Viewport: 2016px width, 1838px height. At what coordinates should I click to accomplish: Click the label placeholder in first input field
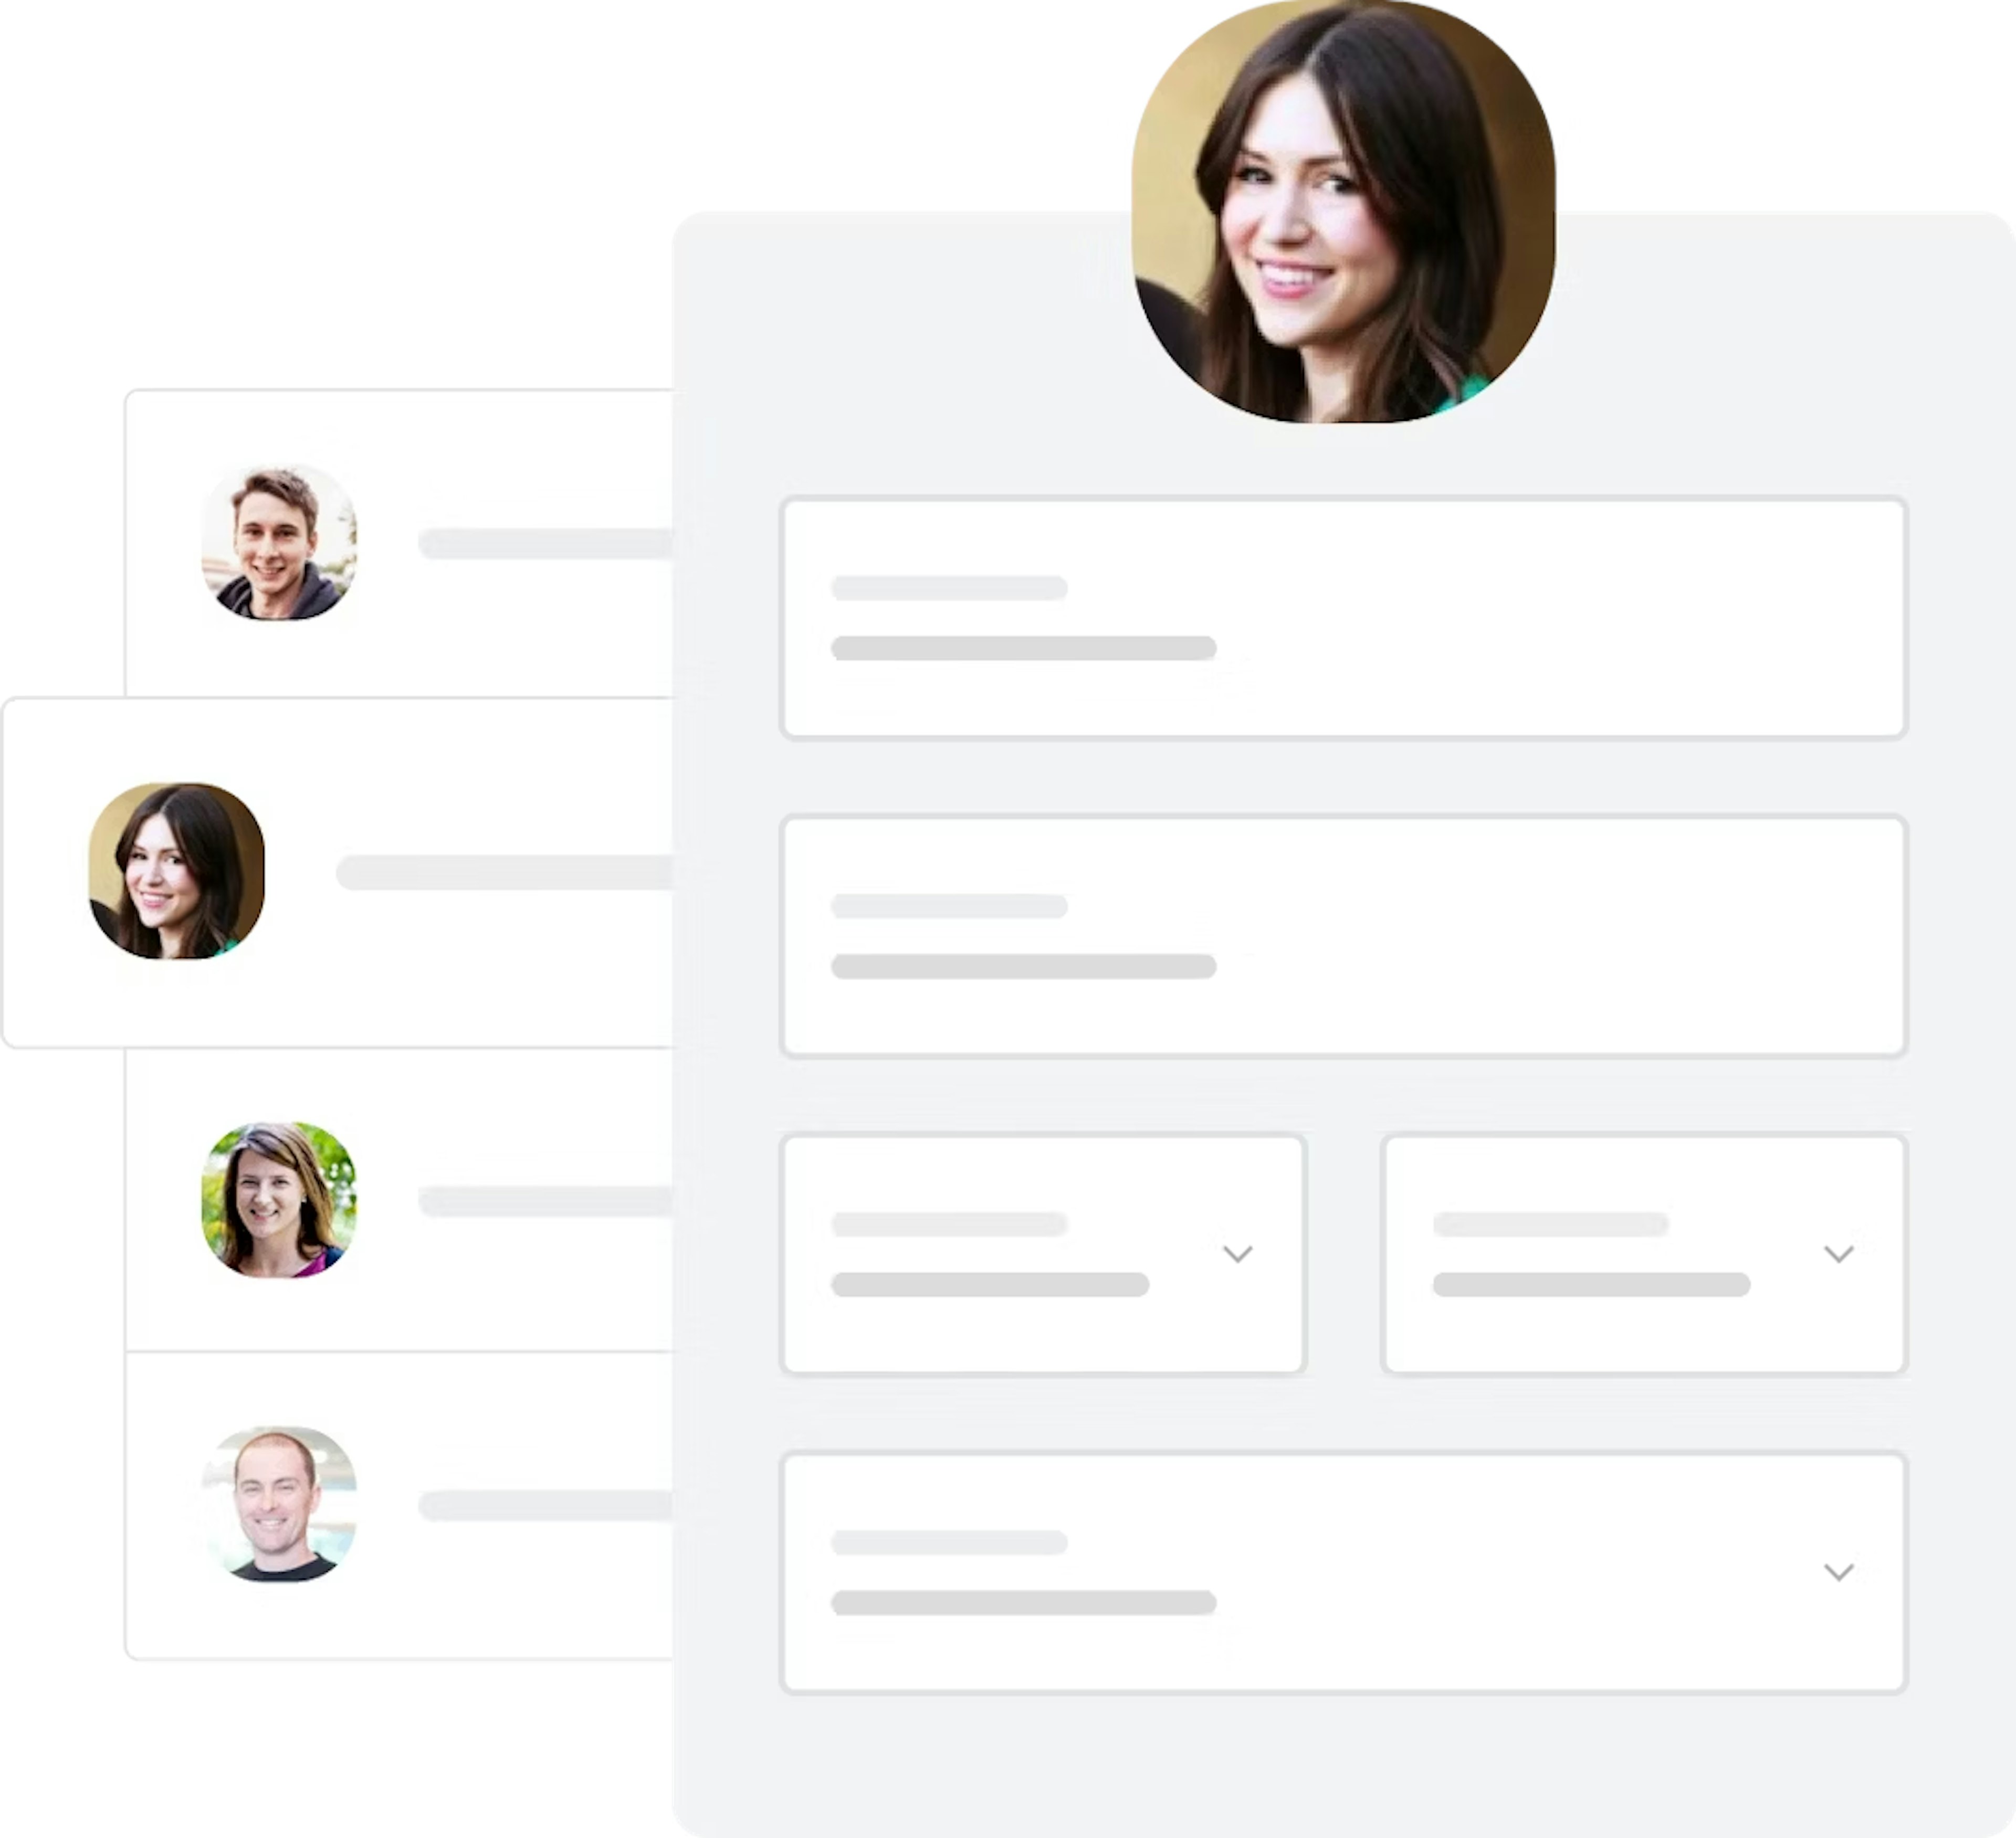point(949,588)
